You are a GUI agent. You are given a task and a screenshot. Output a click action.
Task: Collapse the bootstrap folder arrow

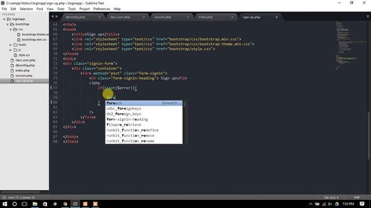pos(8,24)
